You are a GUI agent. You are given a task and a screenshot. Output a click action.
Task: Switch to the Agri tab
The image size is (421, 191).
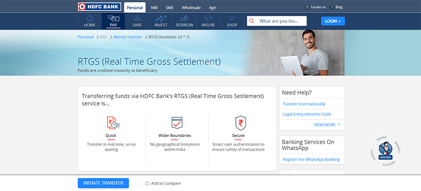tap(212, 8)
